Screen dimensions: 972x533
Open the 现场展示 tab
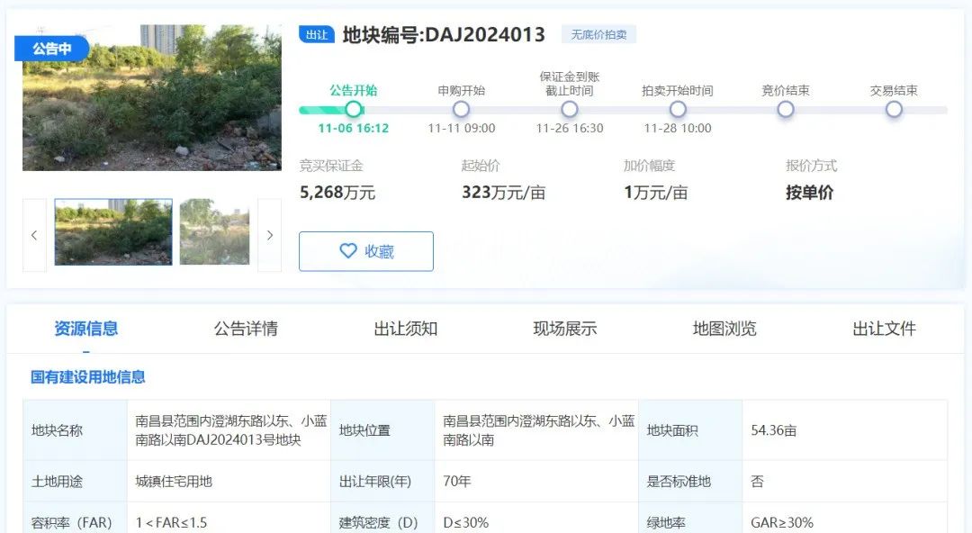click(564, 329)
